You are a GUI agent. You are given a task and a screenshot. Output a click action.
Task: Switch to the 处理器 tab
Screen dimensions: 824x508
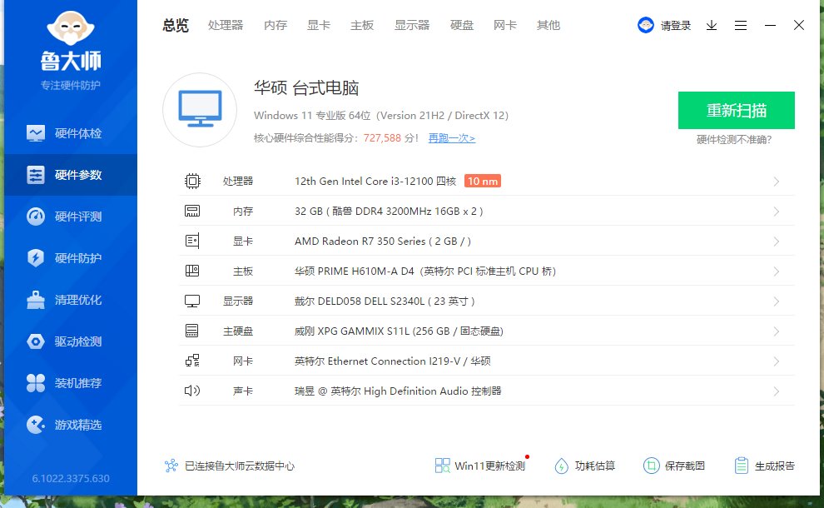click(x=226, y=25)
